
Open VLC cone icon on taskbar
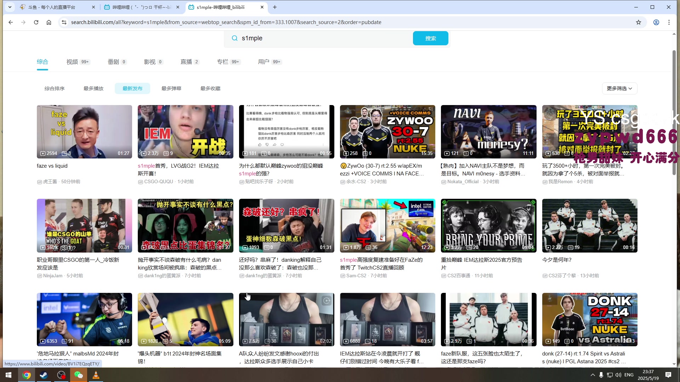[x=96, y=375]
